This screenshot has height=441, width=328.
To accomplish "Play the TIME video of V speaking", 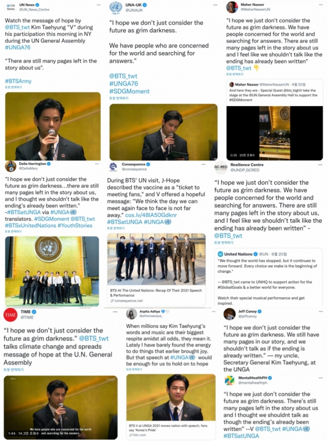I will point(61,407).
